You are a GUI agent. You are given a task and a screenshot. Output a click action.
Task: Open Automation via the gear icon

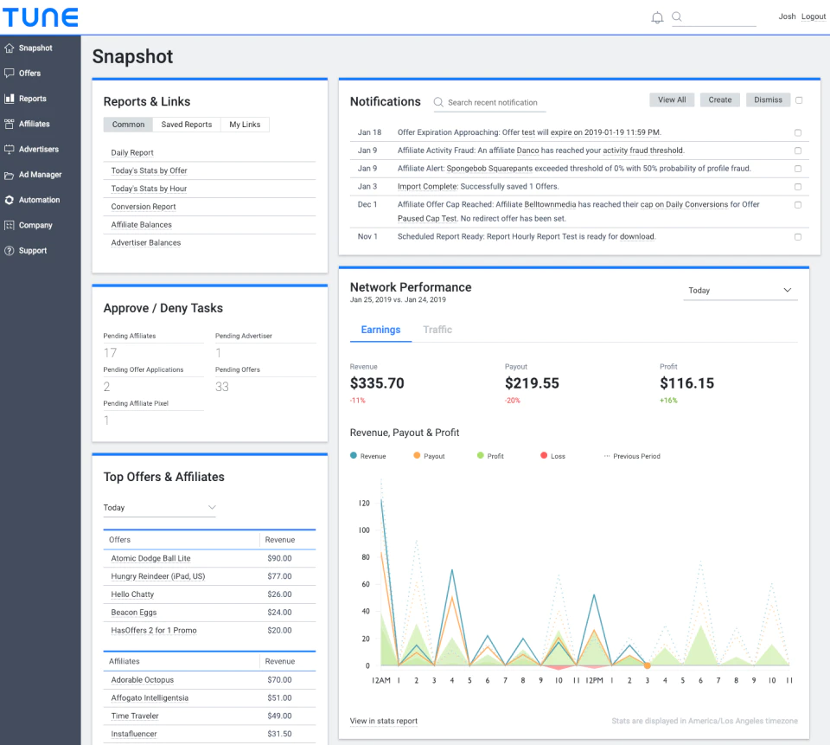tap(10, 200)
